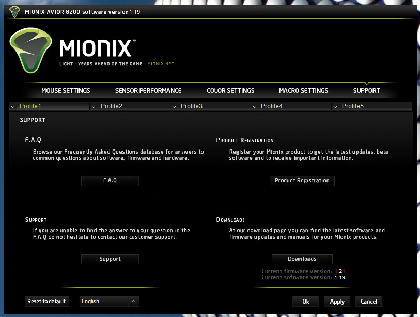
Task: Switch to Profile3
Action: tap(192, 106)
